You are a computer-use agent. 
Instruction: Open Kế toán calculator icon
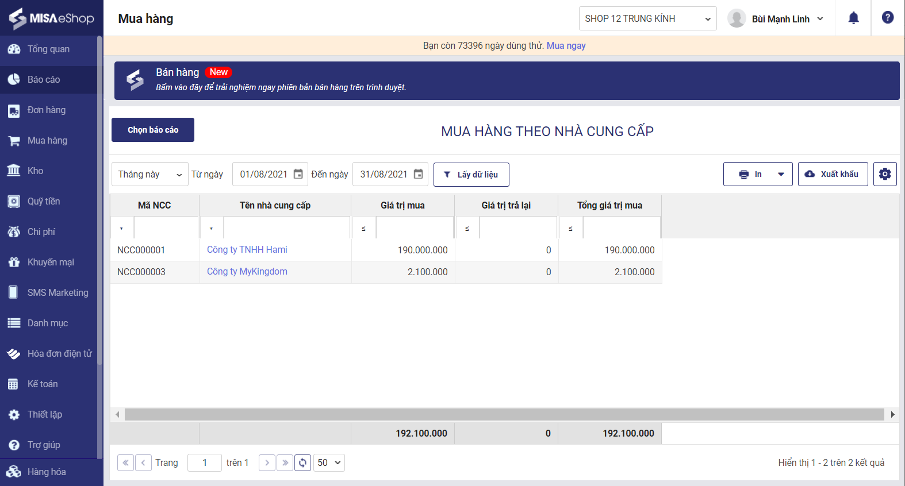[x=14, y=384]
